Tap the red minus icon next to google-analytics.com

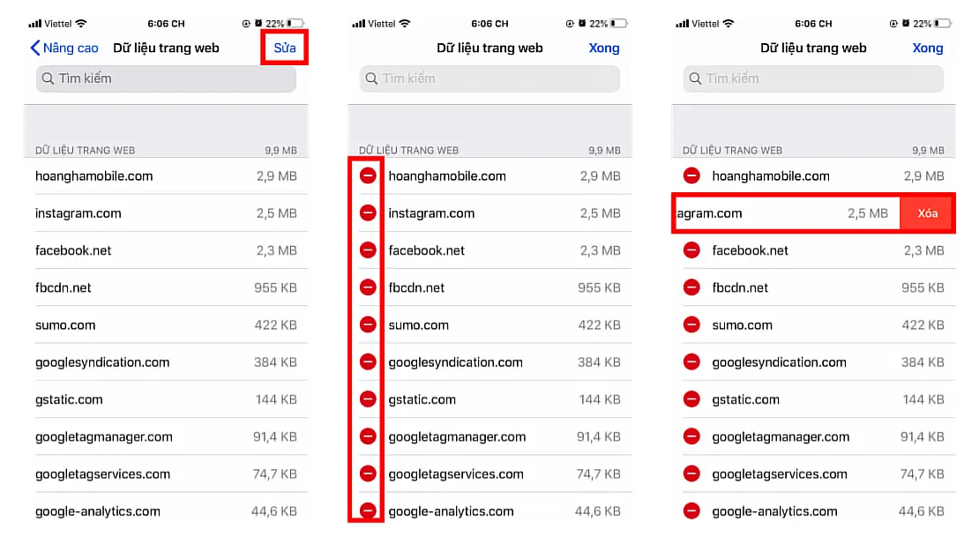(368, 510)
